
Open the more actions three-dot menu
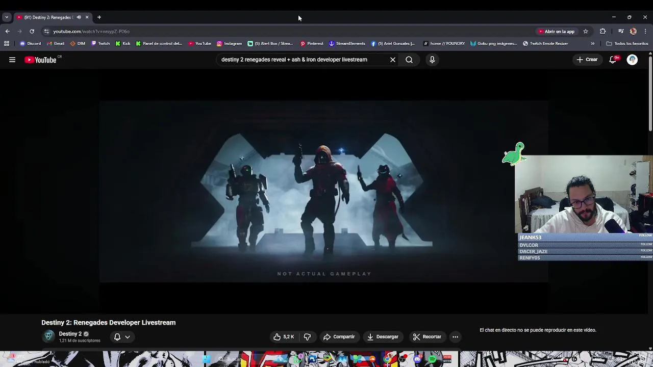[455, 336]
